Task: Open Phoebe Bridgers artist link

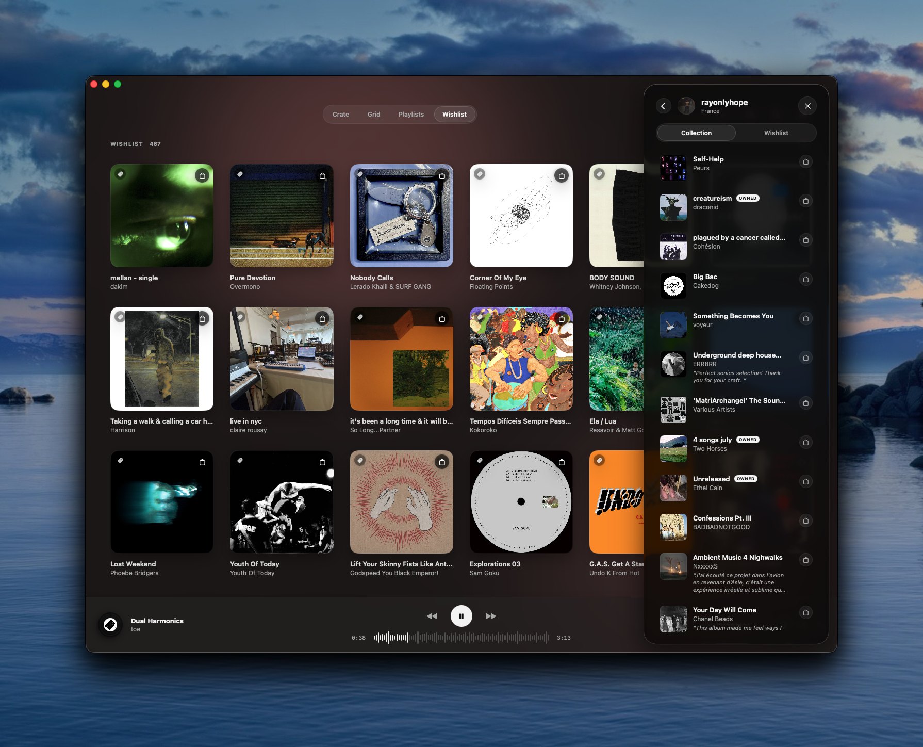Action: [135, 573]
